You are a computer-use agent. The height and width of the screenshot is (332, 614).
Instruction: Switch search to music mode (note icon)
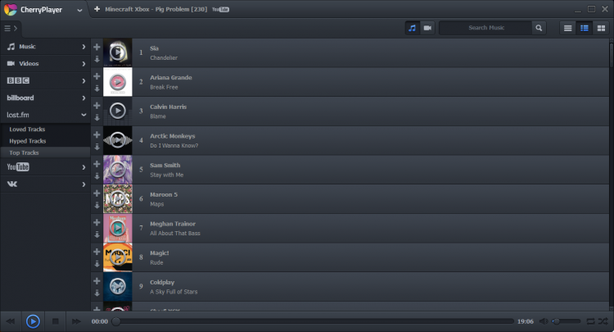pos(412,28)
